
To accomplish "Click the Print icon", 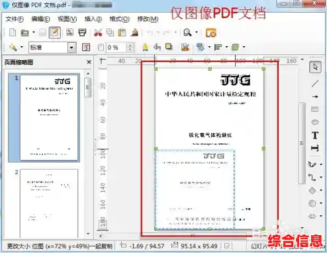I will coord(82,32).
